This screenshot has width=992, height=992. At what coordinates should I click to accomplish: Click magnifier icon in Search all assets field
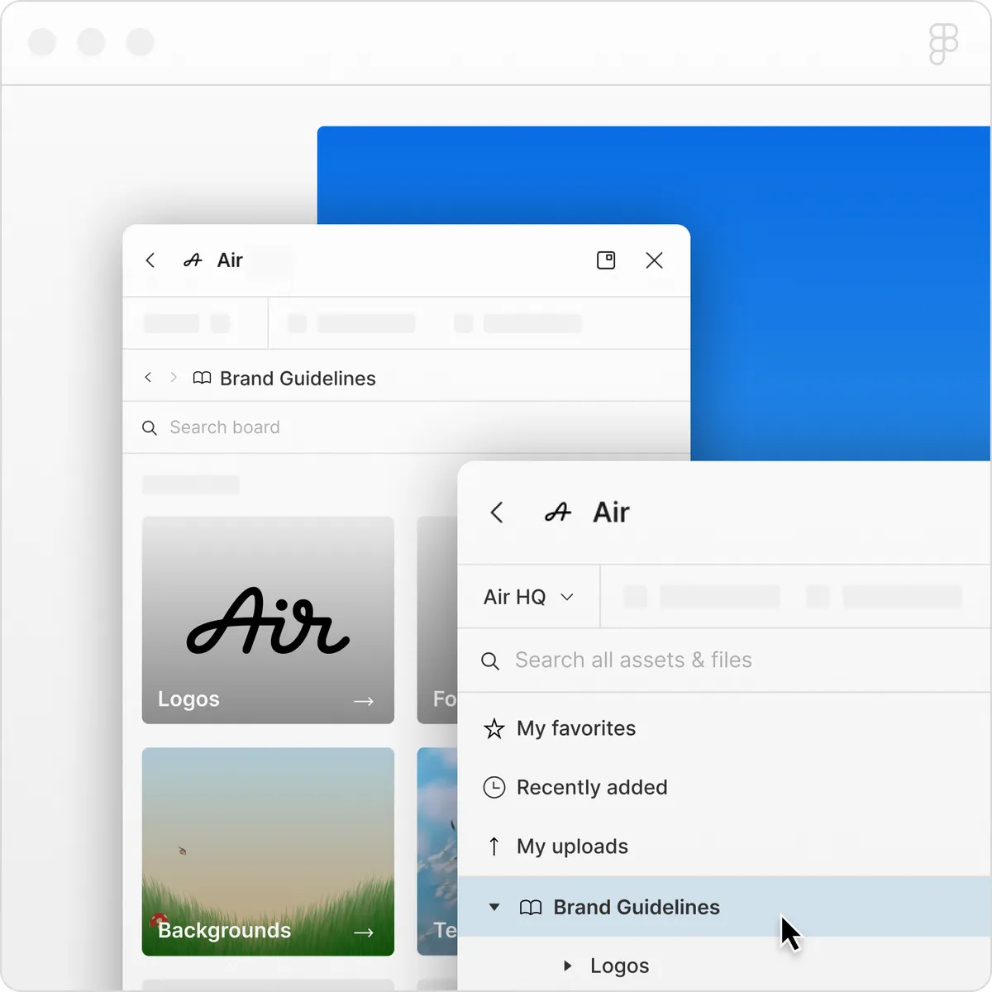490,661
